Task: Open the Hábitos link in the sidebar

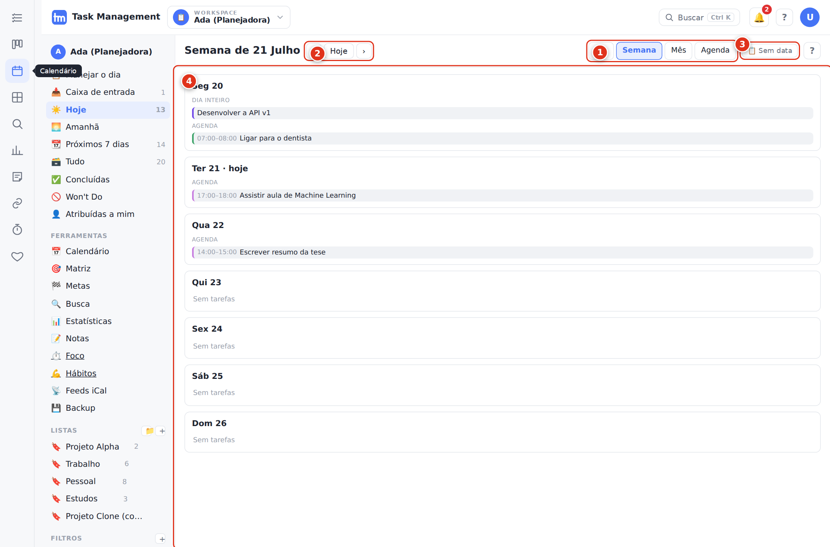Action: point(81,373)
